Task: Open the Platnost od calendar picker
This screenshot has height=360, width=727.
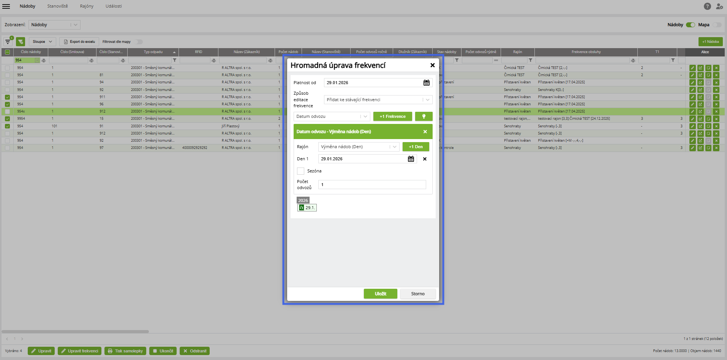Action: coord(426,83)
